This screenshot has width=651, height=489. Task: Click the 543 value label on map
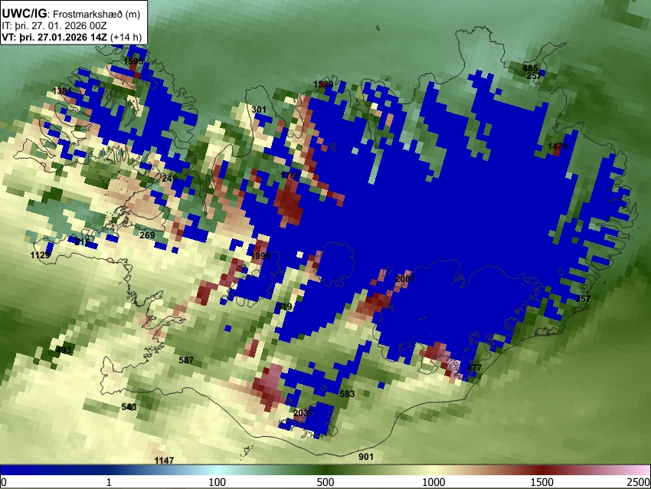[129, 407]
